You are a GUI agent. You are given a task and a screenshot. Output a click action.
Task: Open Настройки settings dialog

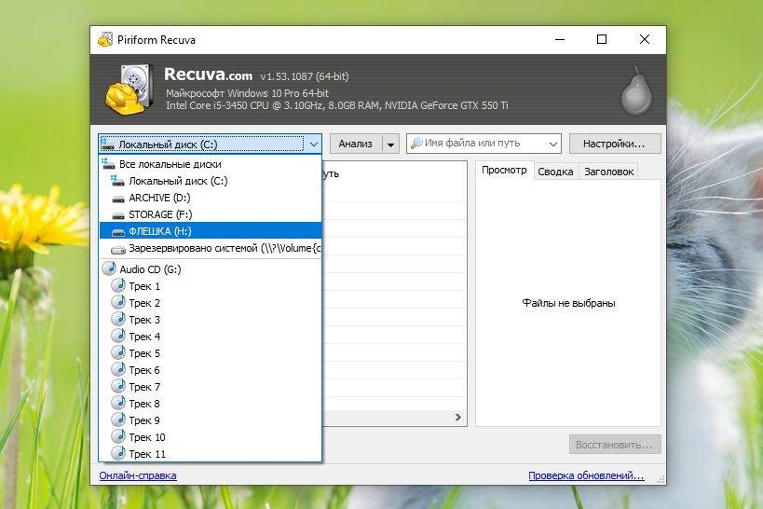pyautogui.click(x=615, y=144)
